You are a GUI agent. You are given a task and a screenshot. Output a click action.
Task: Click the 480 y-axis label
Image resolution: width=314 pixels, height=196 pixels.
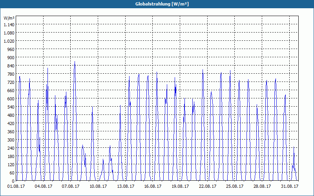click(x=11, y=115)
